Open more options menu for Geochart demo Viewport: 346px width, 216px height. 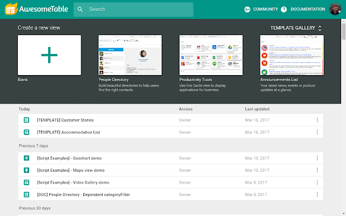pos(317,158)
